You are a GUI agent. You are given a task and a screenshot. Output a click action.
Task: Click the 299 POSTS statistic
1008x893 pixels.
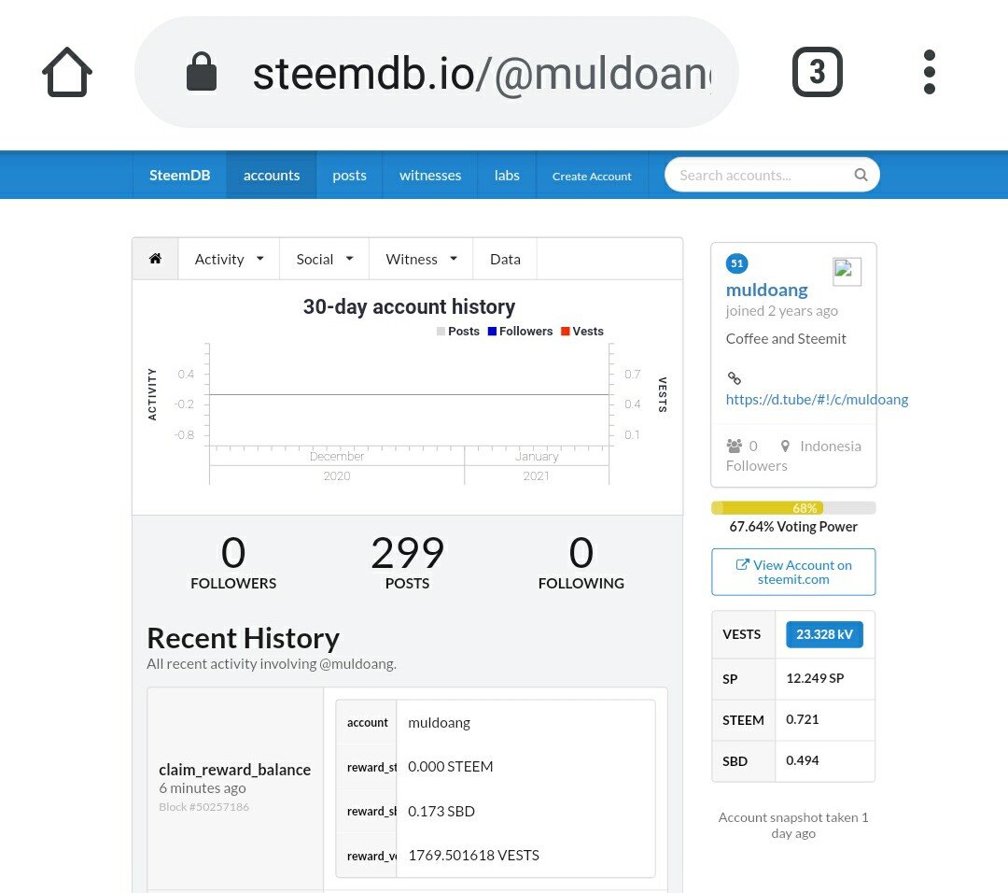[408, 562]
